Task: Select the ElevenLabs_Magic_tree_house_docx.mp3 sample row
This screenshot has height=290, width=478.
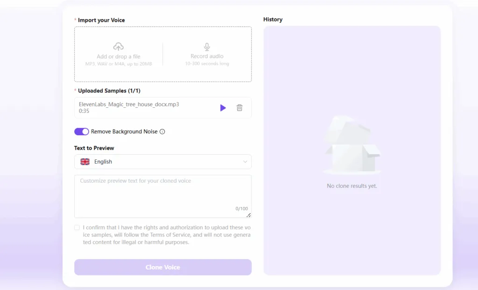Action: pyautogui.click(x=163, y=108)
